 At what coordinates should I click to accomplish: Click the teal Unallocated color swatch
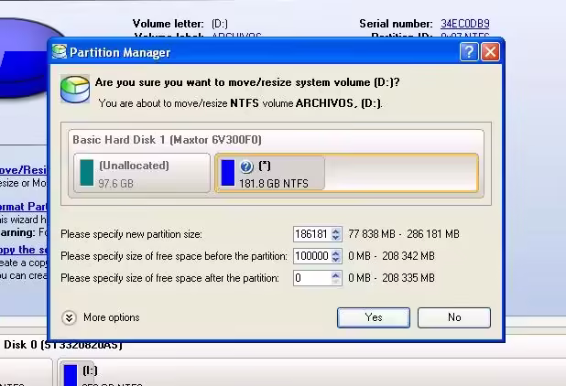[x=87, y=173]
